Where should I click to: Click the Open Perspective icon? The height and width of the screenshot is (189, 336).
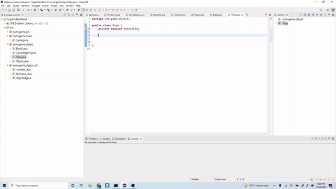coord(328,10)
